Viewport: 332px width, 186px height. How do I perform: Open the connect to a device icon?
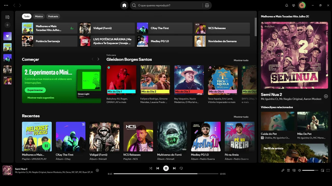(294, 170)
